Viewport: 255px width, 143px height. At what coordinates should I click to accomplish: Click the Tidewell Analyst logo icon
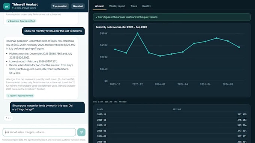pos(7,6)
